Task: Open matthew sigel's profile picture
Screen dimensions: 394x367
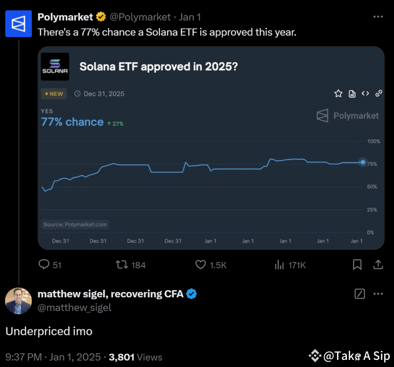Action: click(18, 301)
